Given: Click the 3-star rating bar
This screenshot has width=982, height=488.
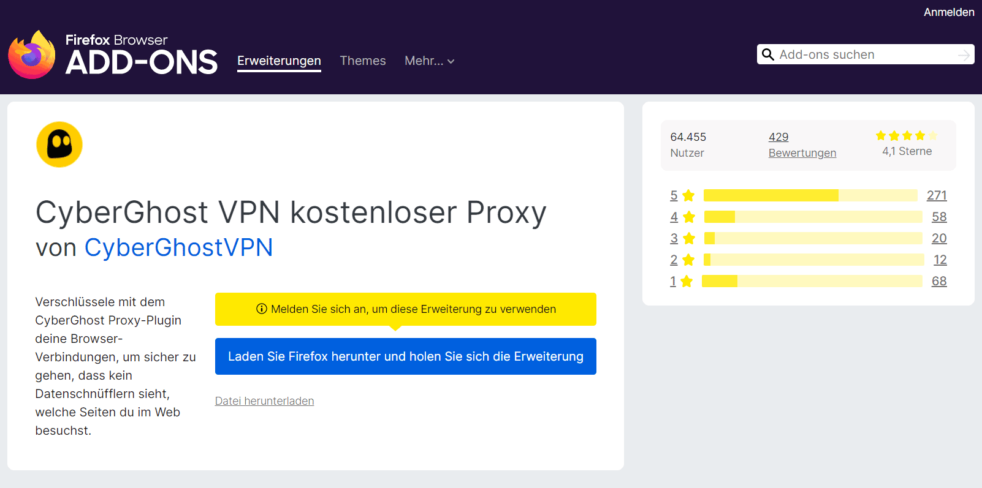Looking at the screenshot, I should [813, 238].
